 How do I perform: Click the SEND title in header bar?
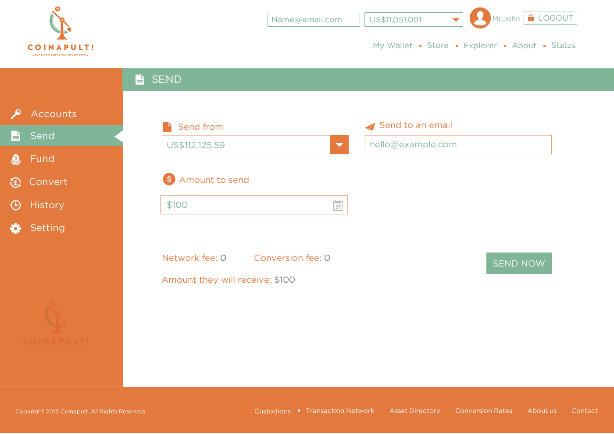167,79
